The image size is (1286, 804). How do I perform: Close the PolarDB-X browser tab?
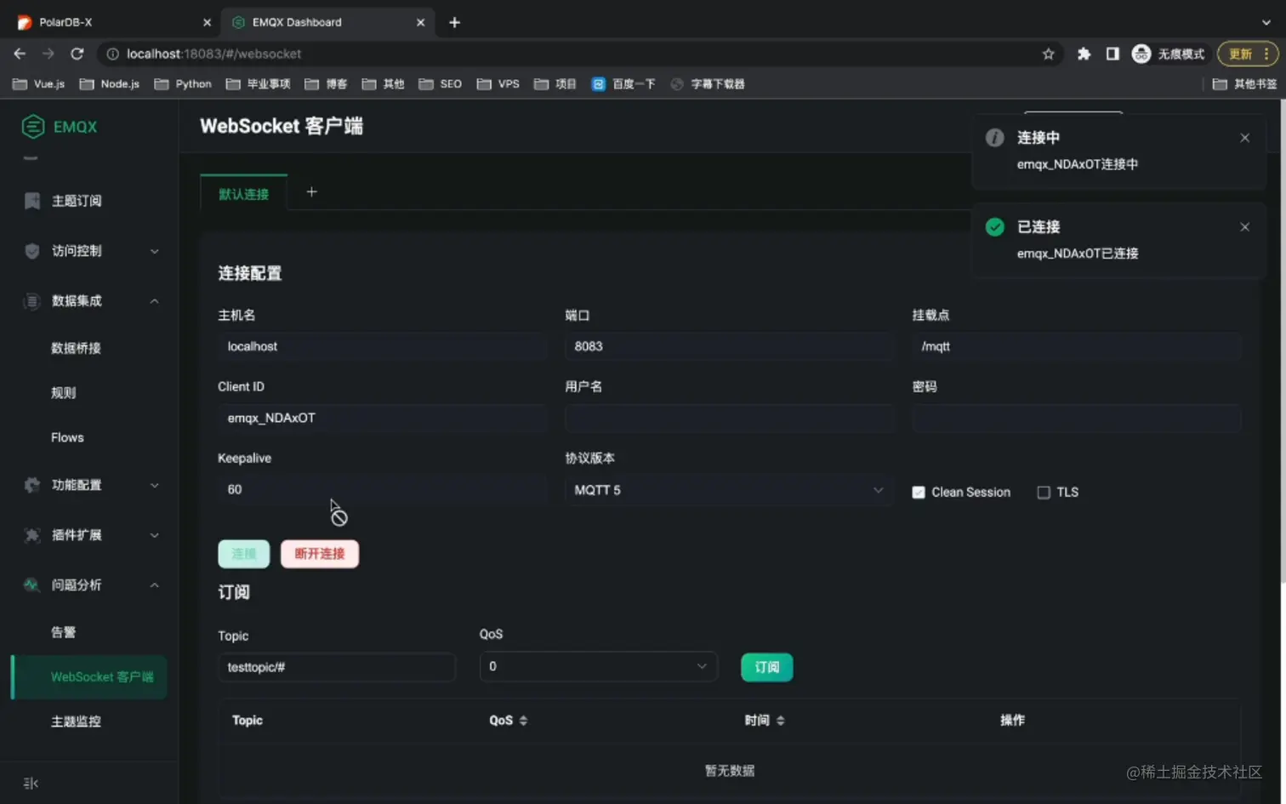(x=207, y=22)
